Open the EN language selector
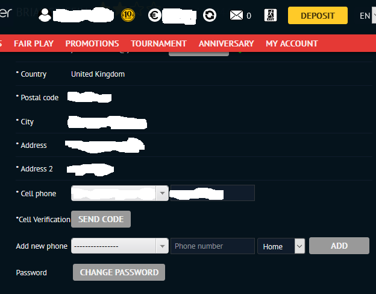376x294 pixels. pos(368,16)
